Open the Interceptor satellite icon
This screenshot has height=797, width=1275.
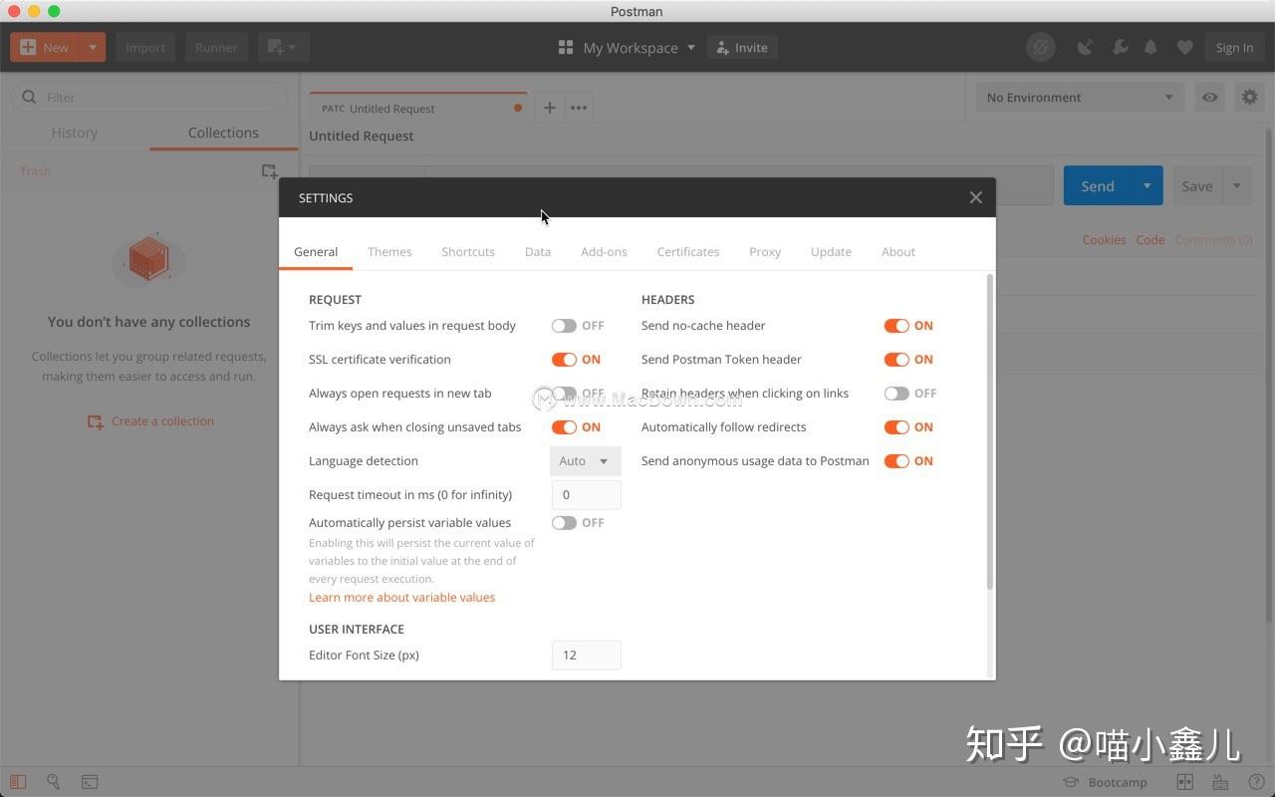coord(1085,47)
